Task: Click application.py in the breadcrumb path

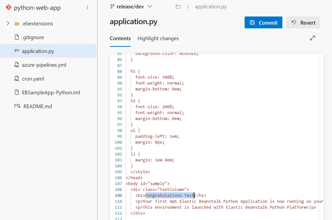Action: pos(211,7)
